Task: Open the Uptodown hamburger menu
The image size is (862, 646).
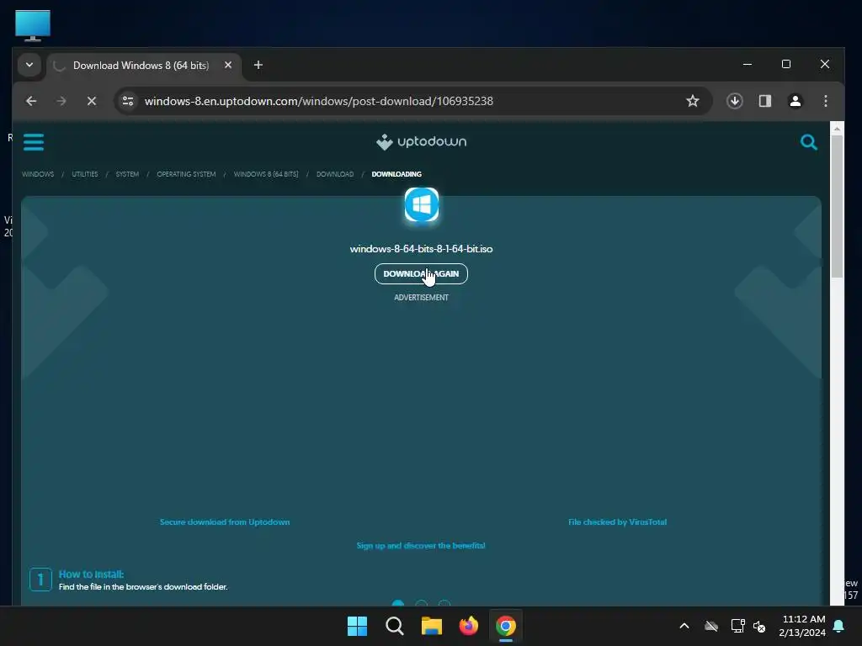Action: pyautogui.click(x=34, y=141)
